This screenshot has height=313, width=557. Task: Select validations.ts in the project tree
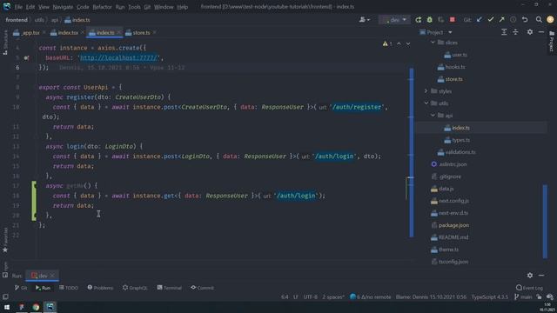460,152
